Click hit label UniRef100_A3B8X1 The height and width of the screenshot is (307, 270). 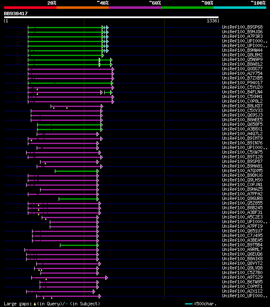click(x=242, y=129)
